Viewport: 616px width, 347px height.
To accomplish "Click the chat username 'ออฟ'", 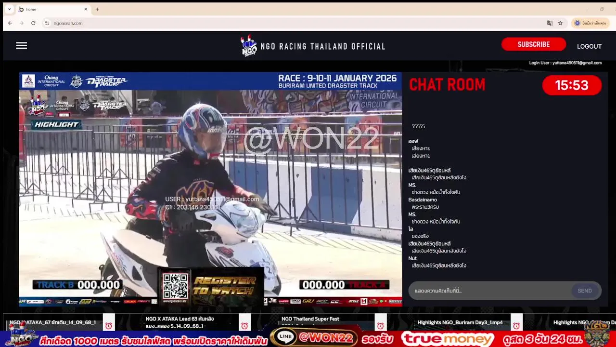I will pos(413,141).
